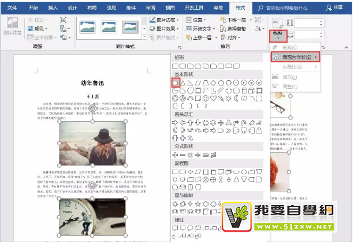Screen dimensions: 354x244
Task: Pick the heart shape for cropping
Action: click(214, 98)
